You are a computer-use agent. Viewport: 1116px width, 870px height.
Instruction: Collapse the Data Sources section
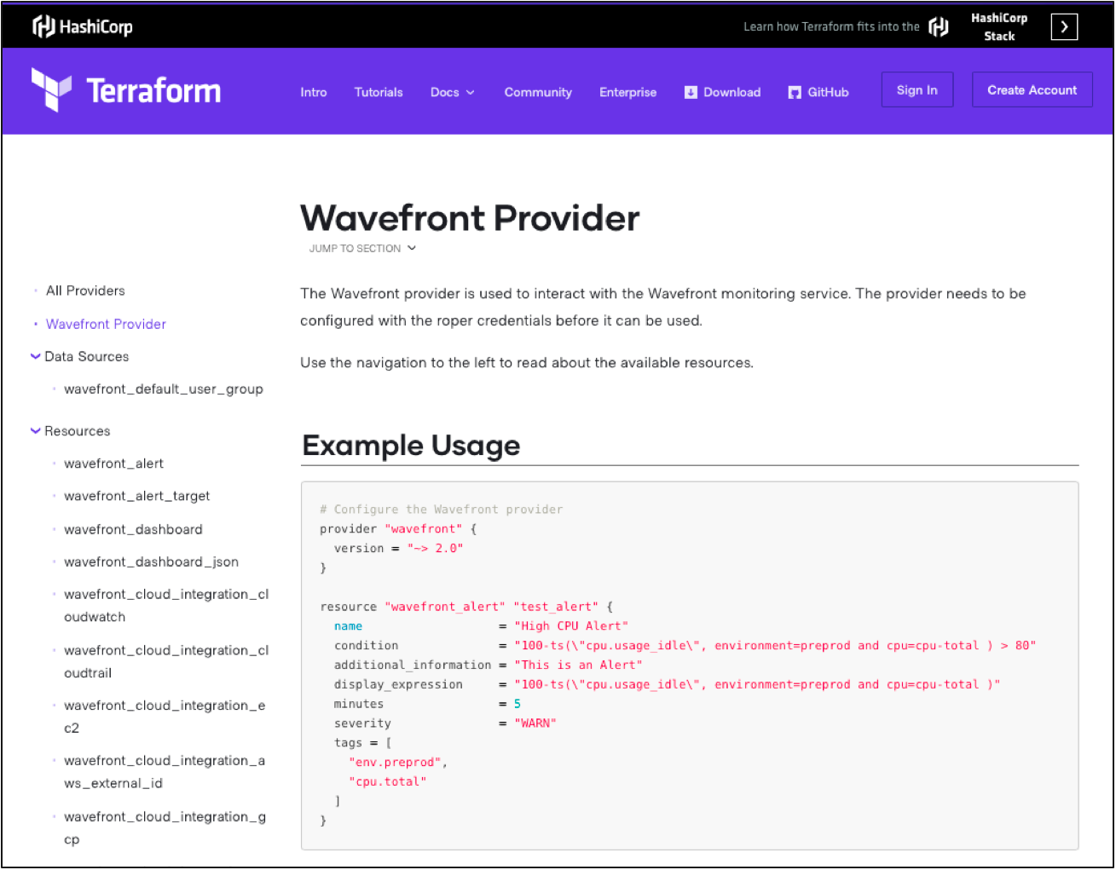pyautogui.click(x=35, y=356)
